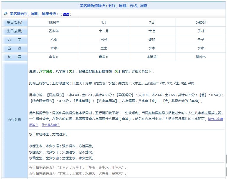227x179 pixels.
Task: Click the 五行分析 side label
Action: point(14,119)
